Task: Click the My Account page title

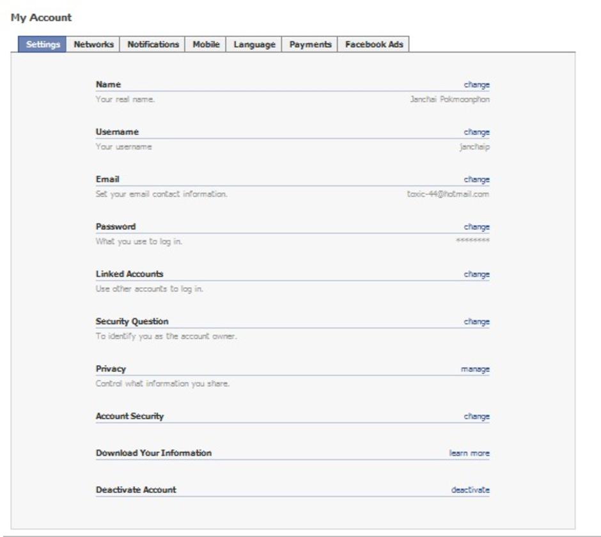Action: tap(41, 18)
